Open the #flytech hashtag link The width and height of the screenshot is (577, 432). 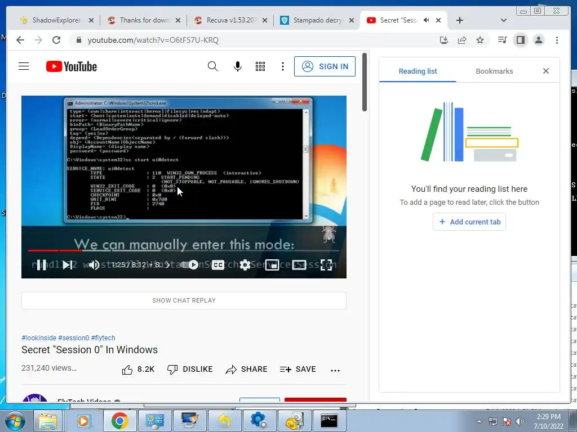103,338
